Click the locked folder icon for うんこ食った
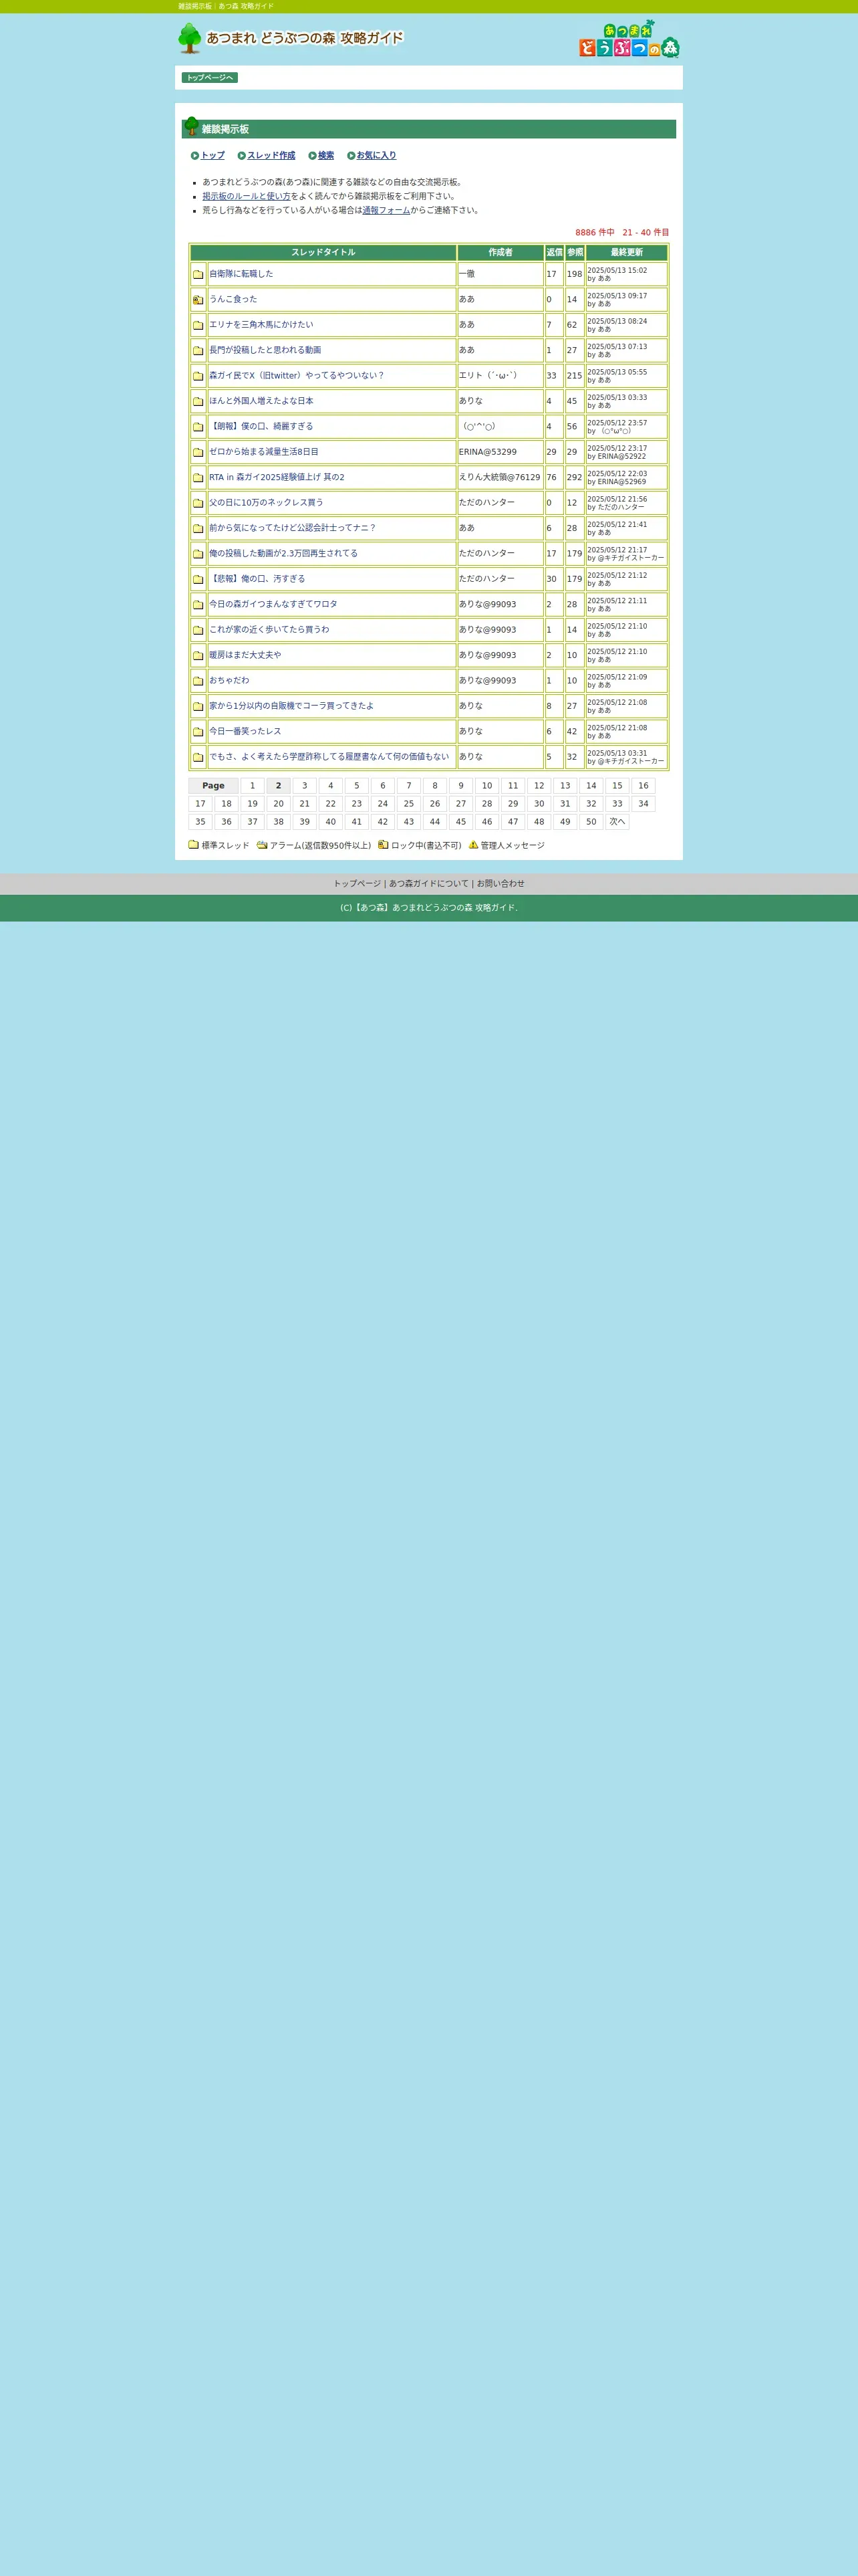The image size is (858, 2576). (198, 300)
